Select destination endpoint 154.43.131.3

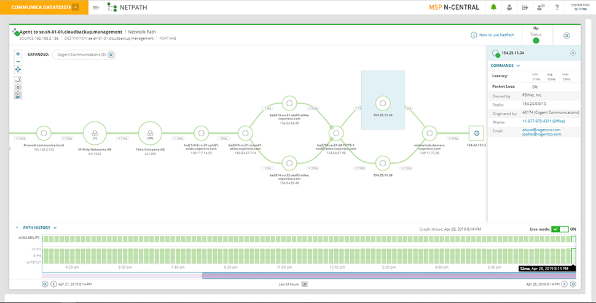(x=476, y=133)
